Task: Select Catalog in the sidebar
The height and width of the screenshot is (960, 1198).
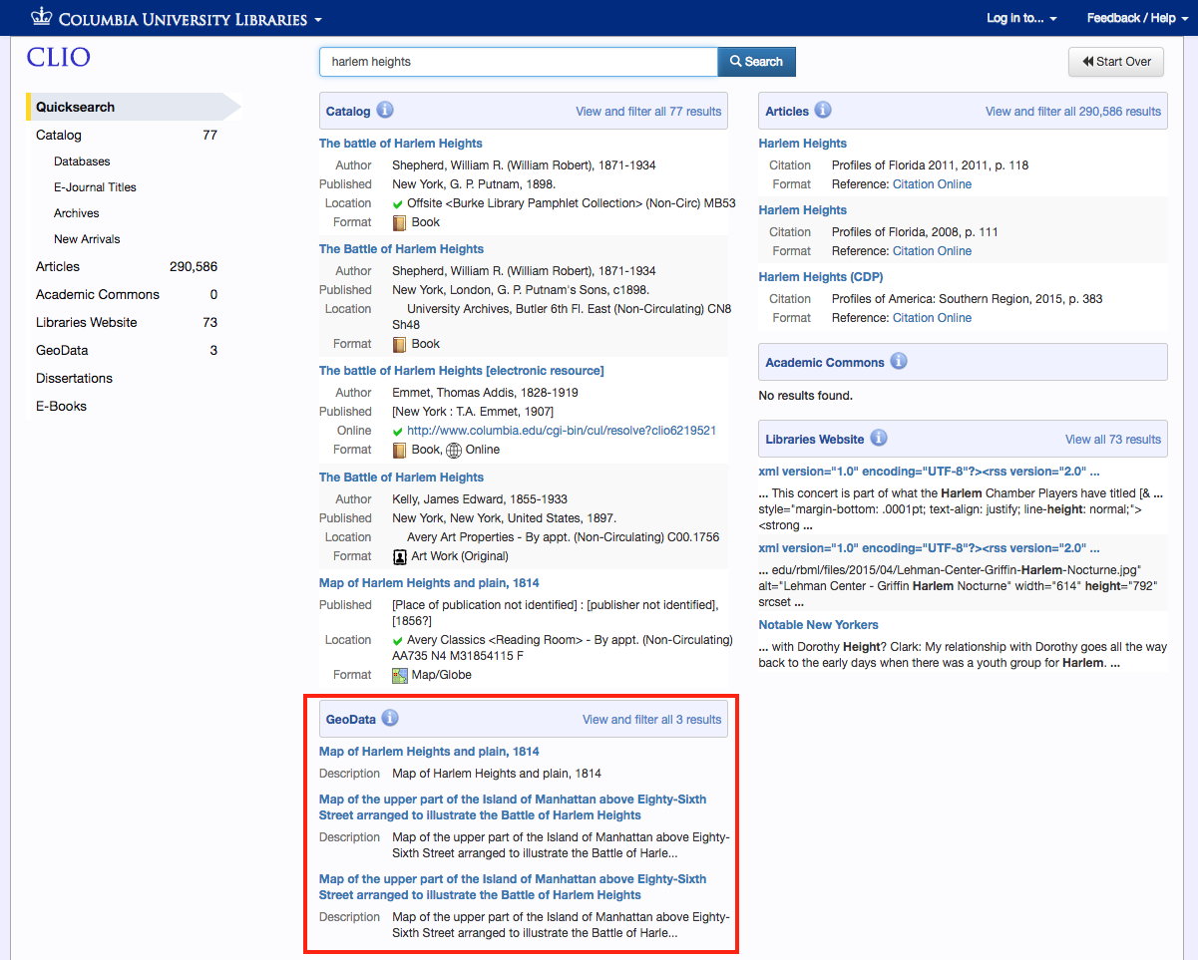Action: 59,135
